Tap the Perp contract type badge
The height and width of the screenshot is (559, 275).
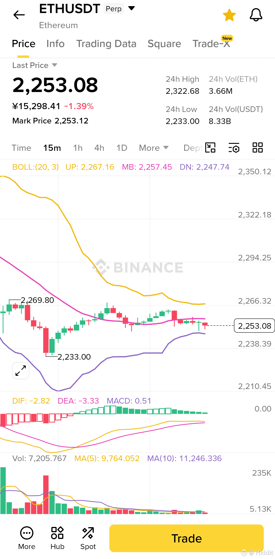[114, 9]
